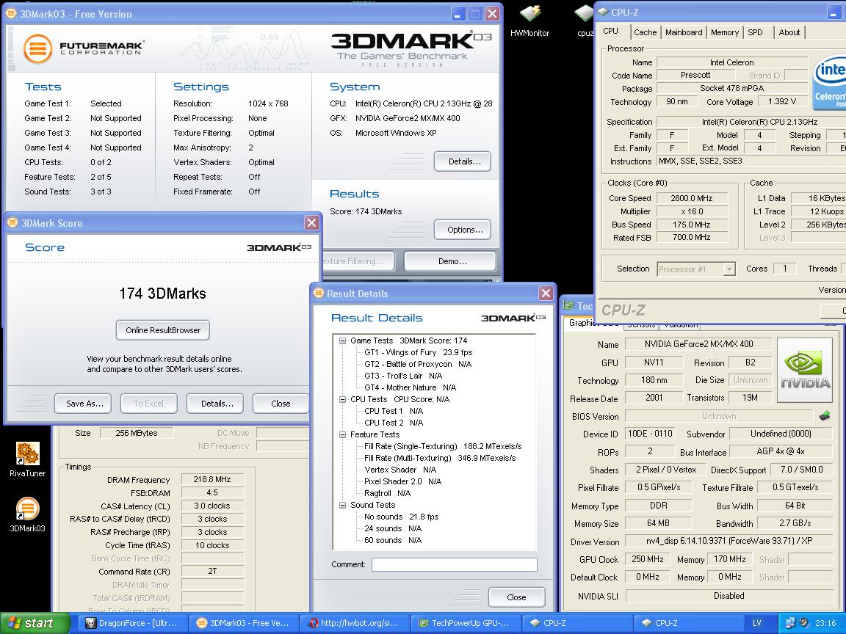Select the No sounds 21.8 fps row
The height and width of the screenshot is (634, 846).
[x=402, y=517]
